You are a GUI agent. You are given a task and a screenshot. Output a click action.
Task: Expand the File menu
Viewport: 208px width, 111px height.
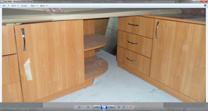click(x=5, y=5)
